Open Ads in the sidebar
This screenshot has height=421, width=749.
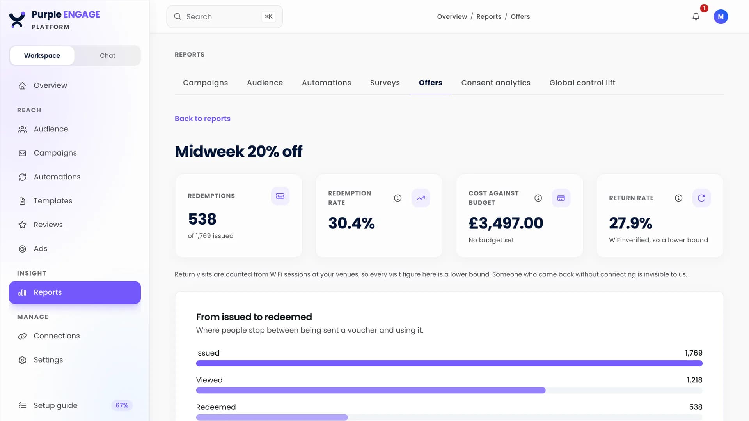coord(75,248)
